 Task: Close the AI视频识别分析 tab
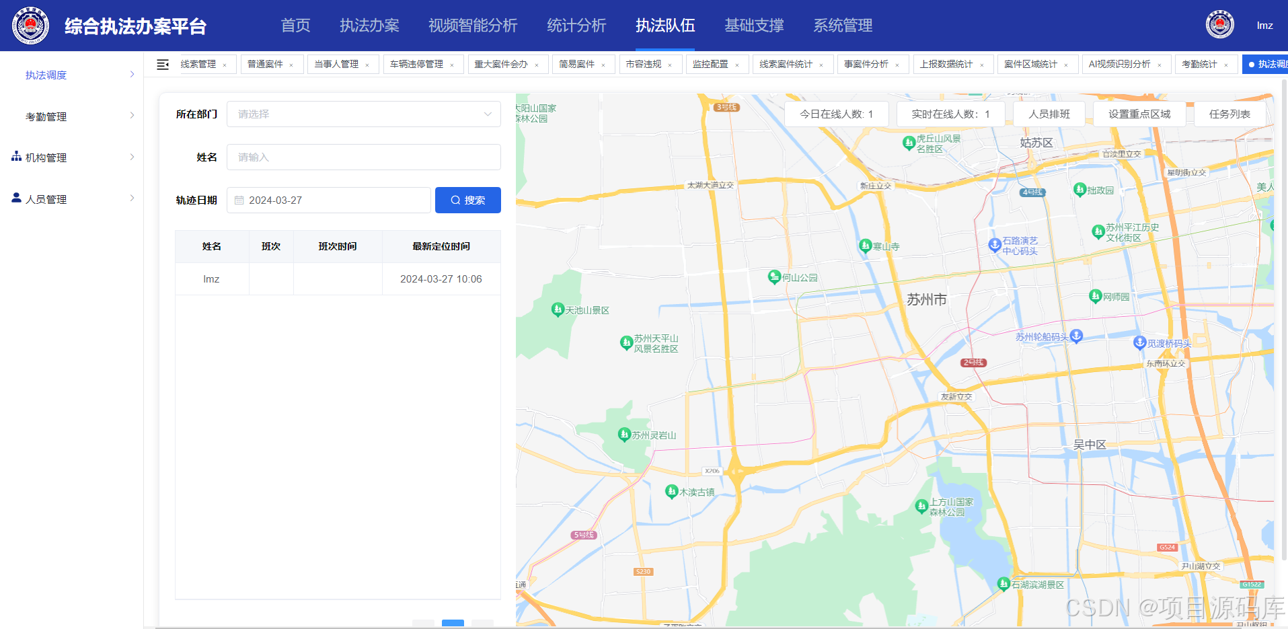(1160, 65)
